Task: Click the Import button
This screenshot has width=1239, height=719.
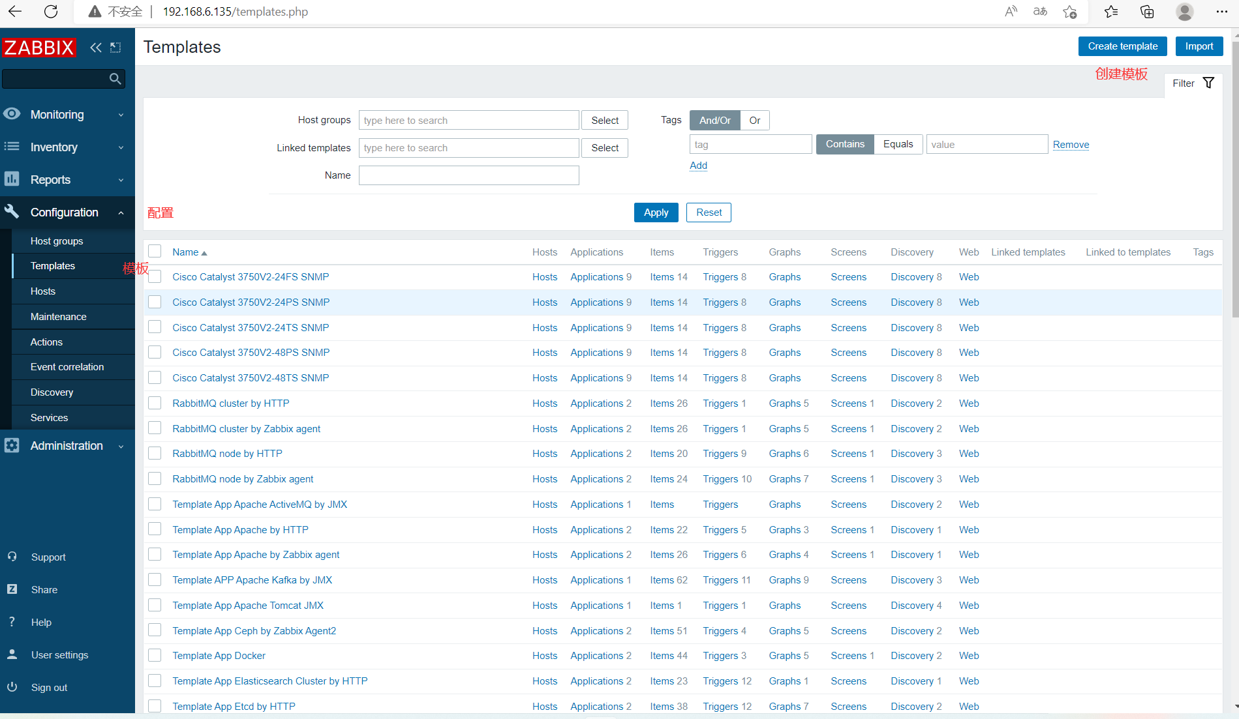Action: coord(1199,46)
